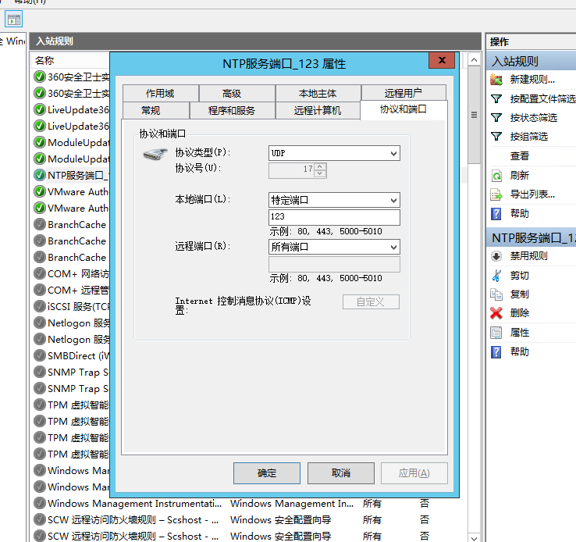Viewport: 576px width, 542px height.
Task: Click the grey status icon of iSCSI 服务 rule
Action: coord(40,306)
